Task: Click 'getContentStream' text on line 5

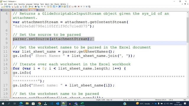Action: point(108,22)
